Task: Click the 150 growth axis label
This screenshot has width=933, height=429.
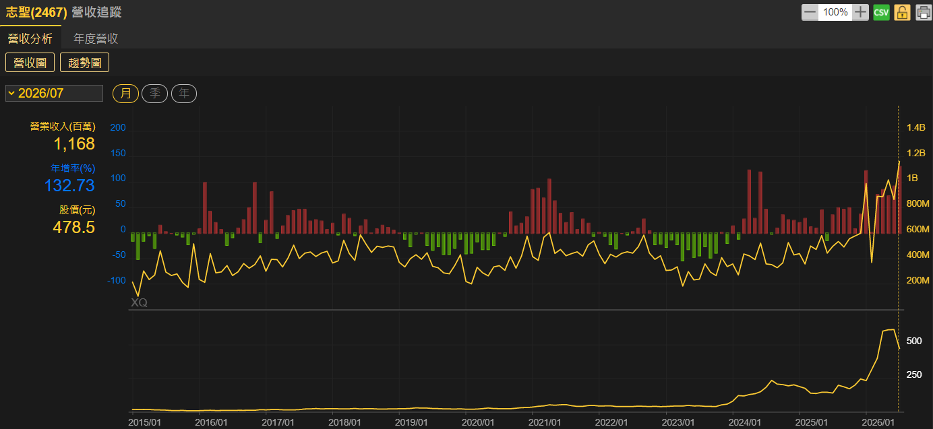Action: pyautogui.click(x=118, y=153)
